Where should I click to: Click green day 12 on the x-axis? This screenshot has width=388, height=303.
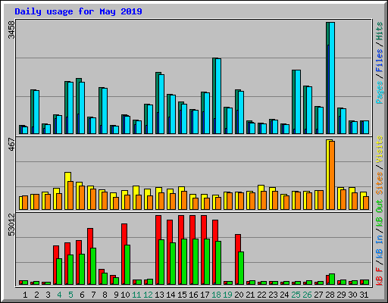click(148, 295)
